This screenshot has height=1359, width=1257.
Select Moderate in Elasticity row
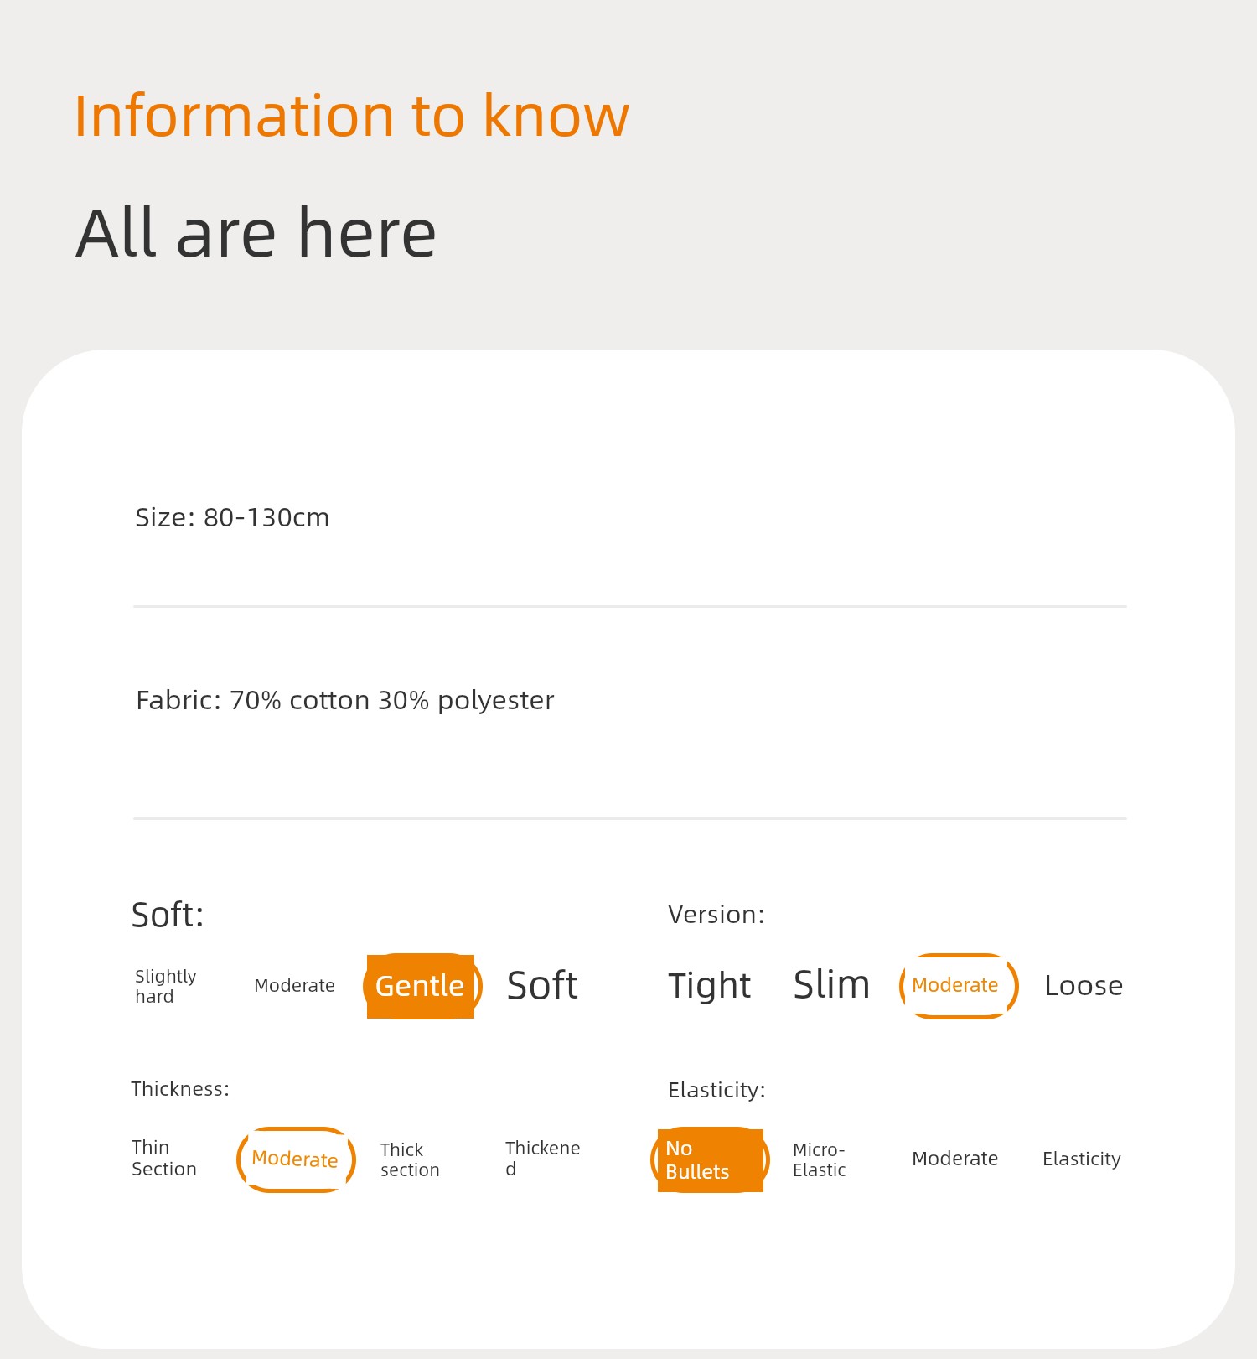(954, 1159)
